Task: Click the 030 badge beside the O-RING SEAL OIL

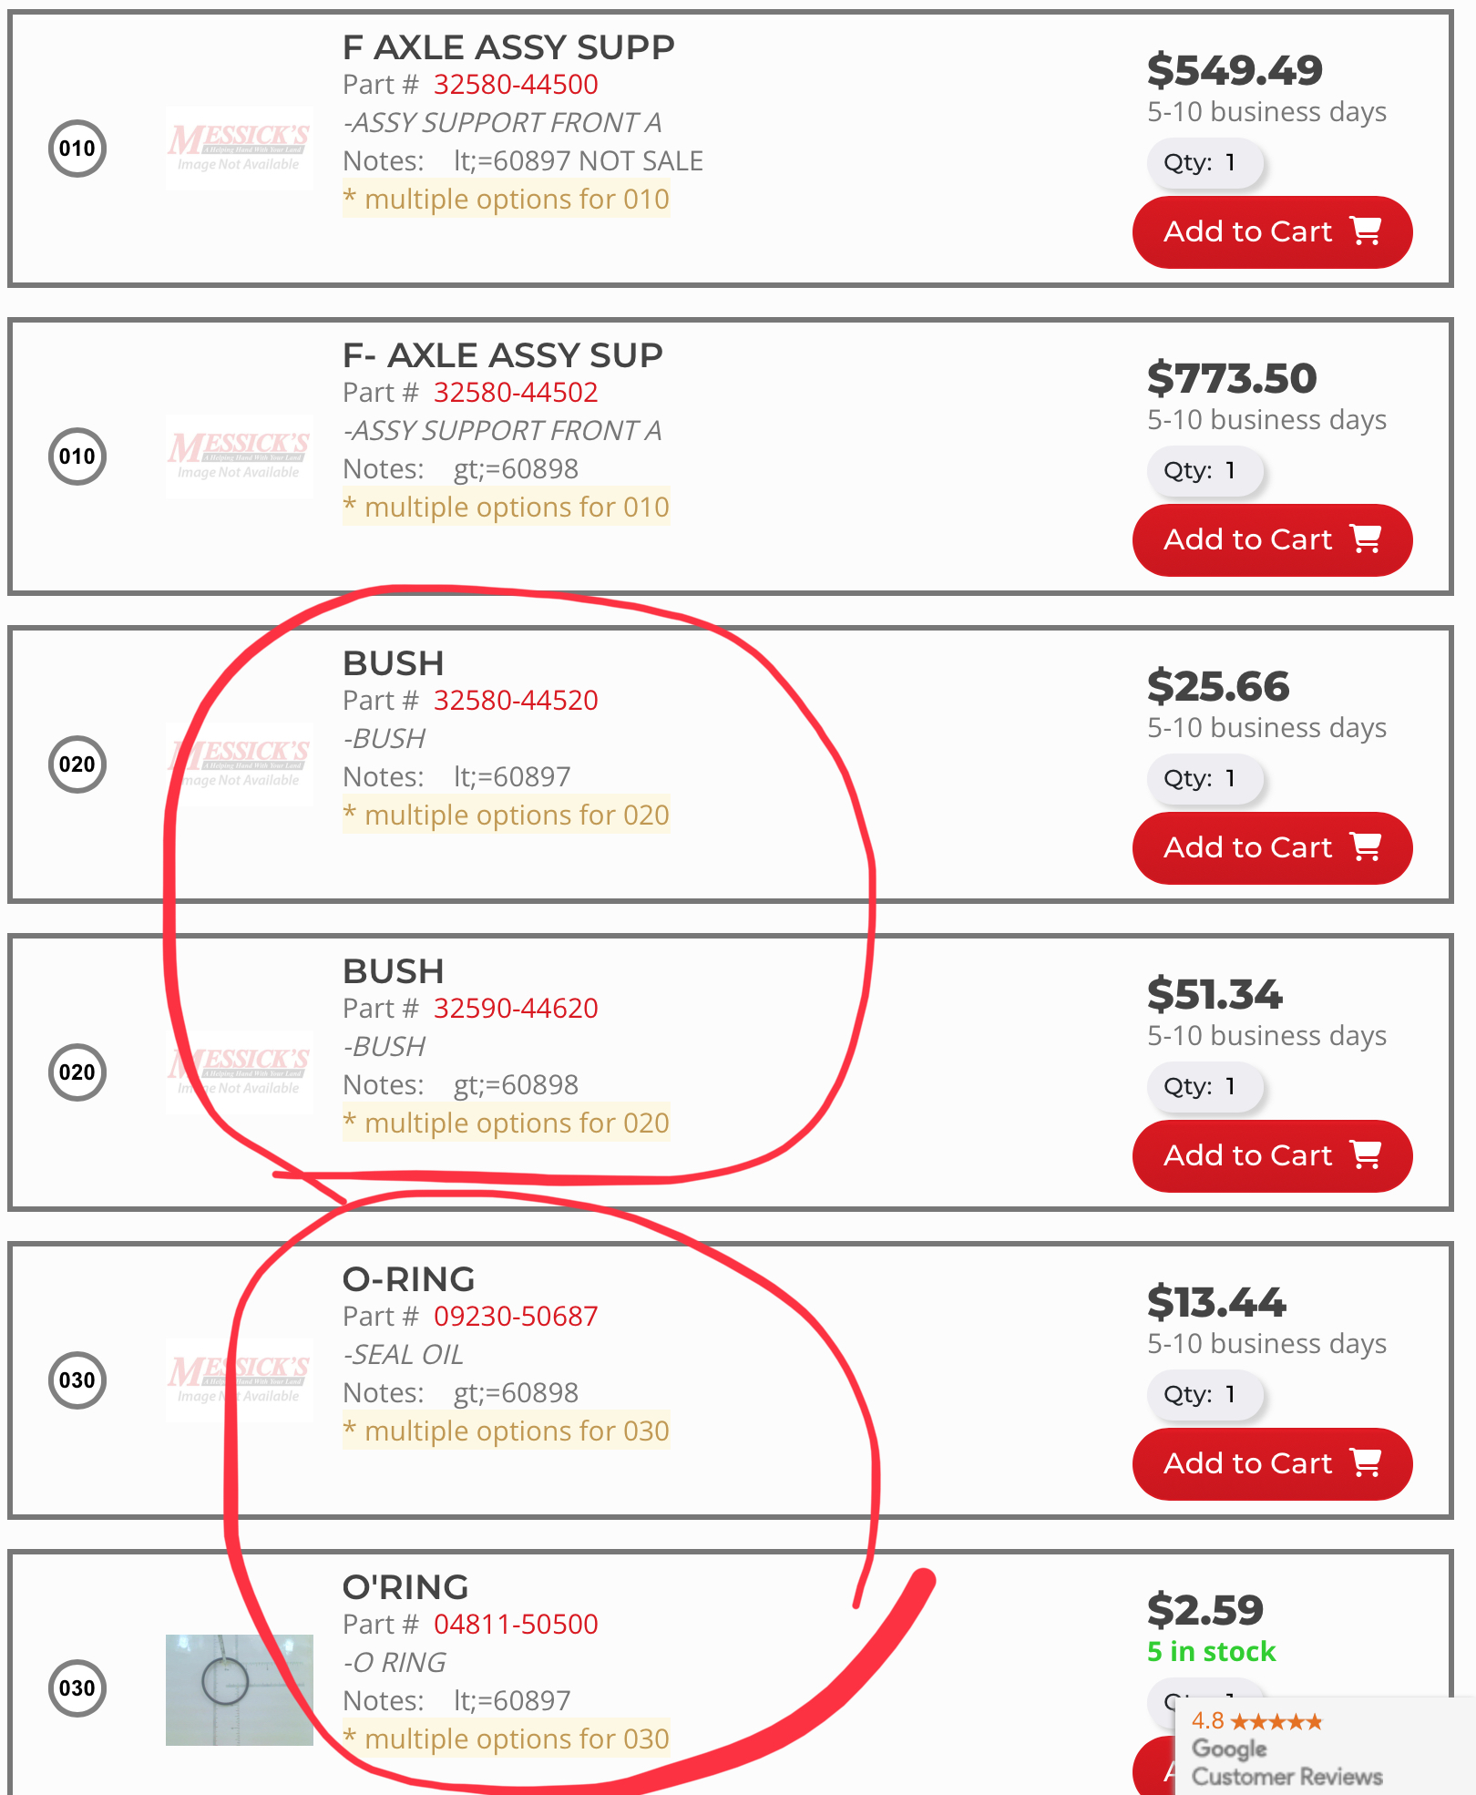Action: coord(77,1380)
